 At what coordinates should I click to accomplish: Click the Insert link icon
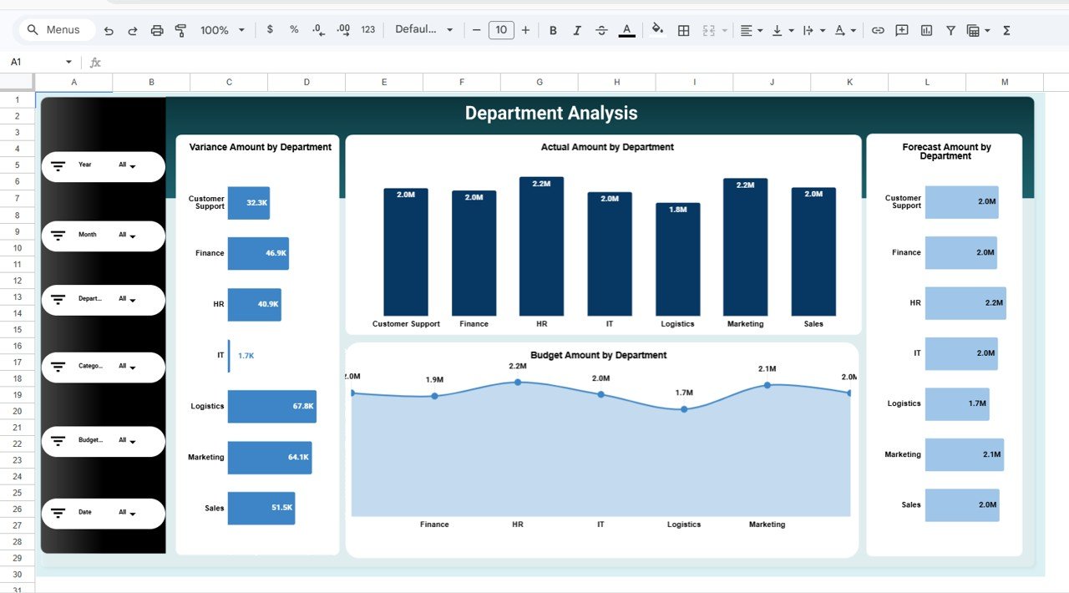click(878, 29)
